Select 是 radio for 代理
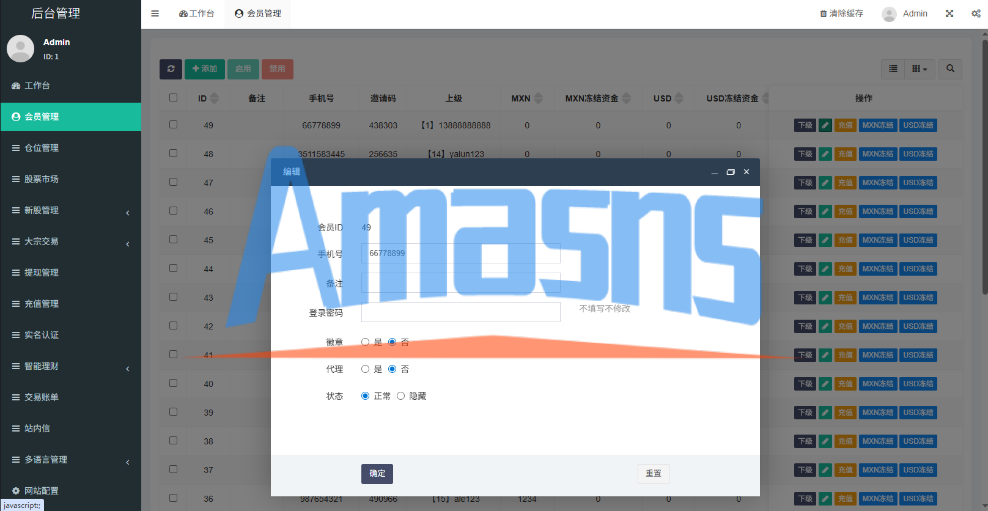This screenshot has width=988, height=511. [x=365, y=369]
